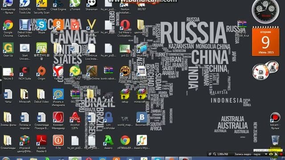
Task: Toggle Bandicam mouse cursor button
Action: pos(276,154)
